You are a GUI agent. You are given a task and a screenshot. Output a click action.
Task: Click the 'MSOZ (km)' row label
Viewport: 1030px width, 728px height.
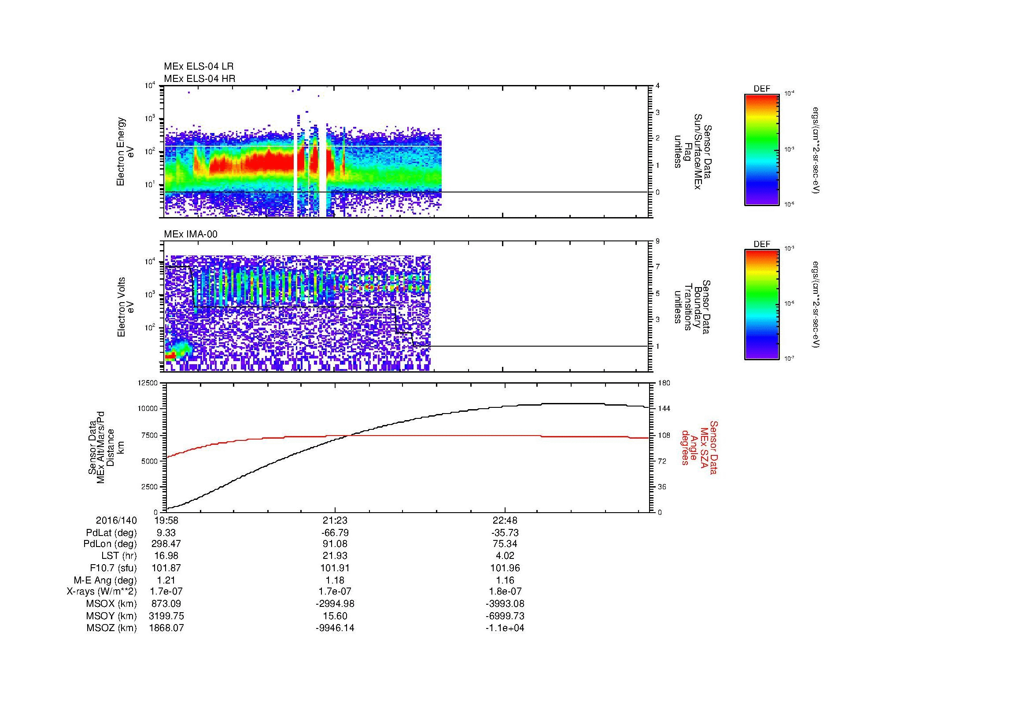point(111,628)
